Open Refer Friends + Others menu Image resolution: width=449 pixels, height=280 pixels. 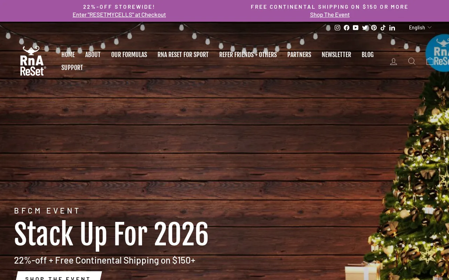(248, 55)
